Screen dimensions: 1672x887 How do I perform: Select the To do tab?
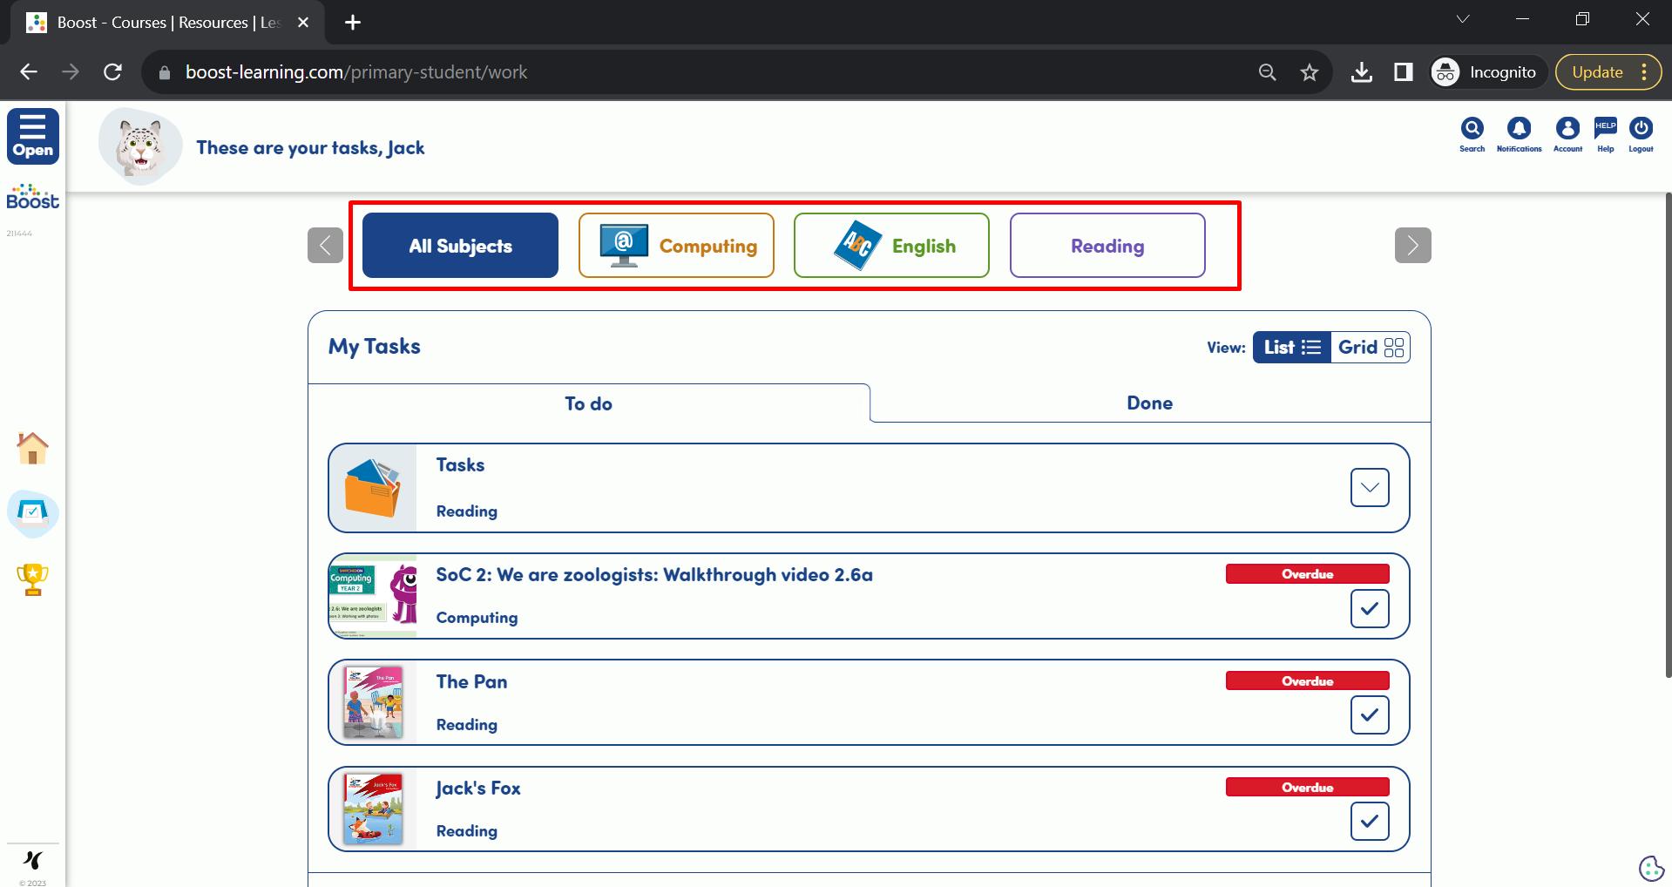pyautogui.click(x=588, y=403)
